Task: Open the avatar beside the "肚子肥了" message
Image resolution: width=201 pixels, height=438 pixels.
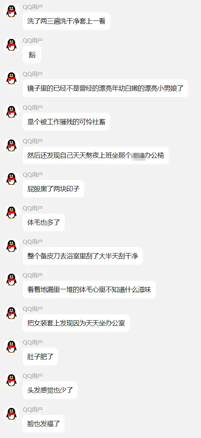Action: point(12,346)
